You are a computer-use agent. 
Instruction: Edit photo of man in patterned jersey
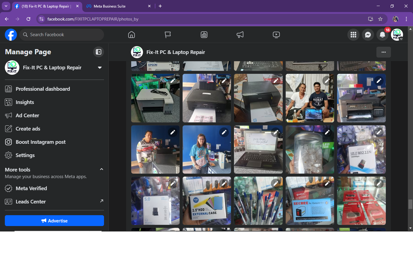click(x=173, y=132)
